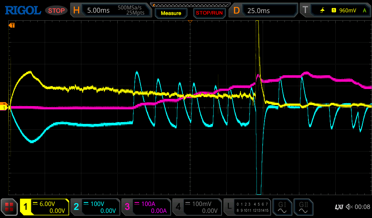The image size is (372, 218).
Task: Click the LXI network status icon
Action: [339, 207]
